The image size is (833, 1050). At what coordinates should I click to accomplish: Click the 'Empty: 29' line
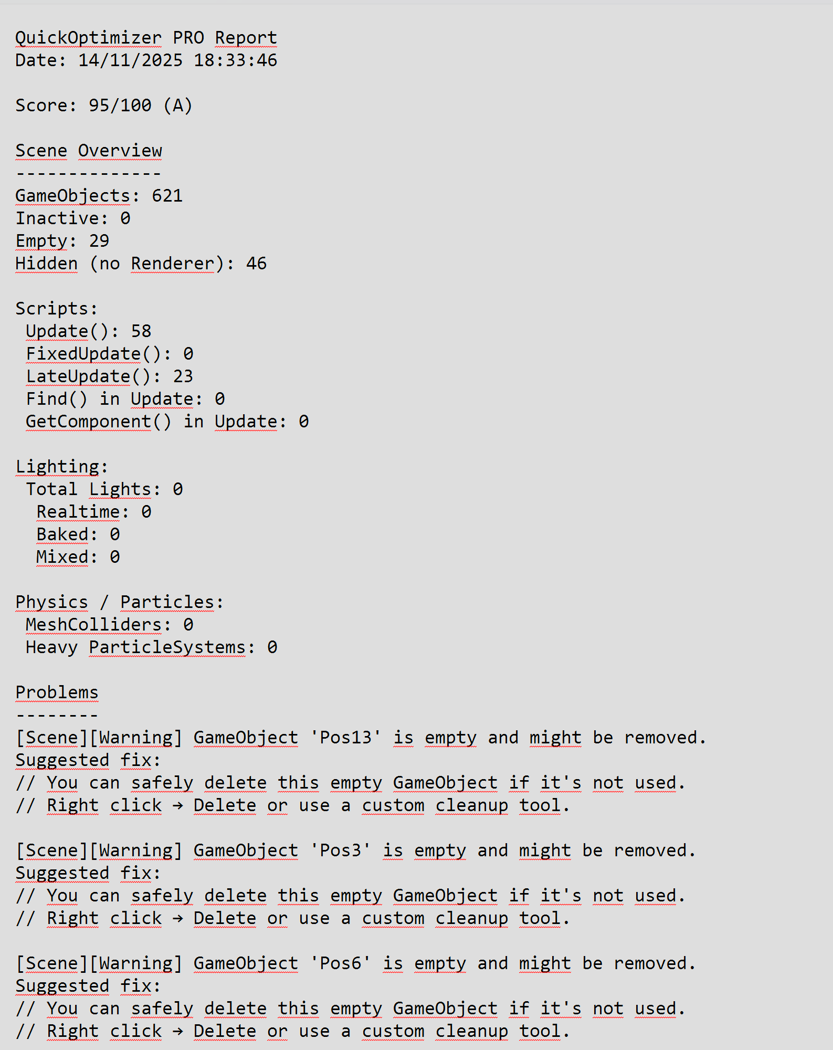point(62,241)
